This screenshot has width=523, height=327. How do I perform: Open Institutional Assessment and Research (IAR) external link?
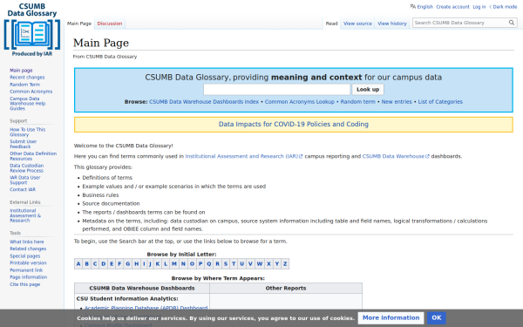pyautogui.click(x=244, y=156)
